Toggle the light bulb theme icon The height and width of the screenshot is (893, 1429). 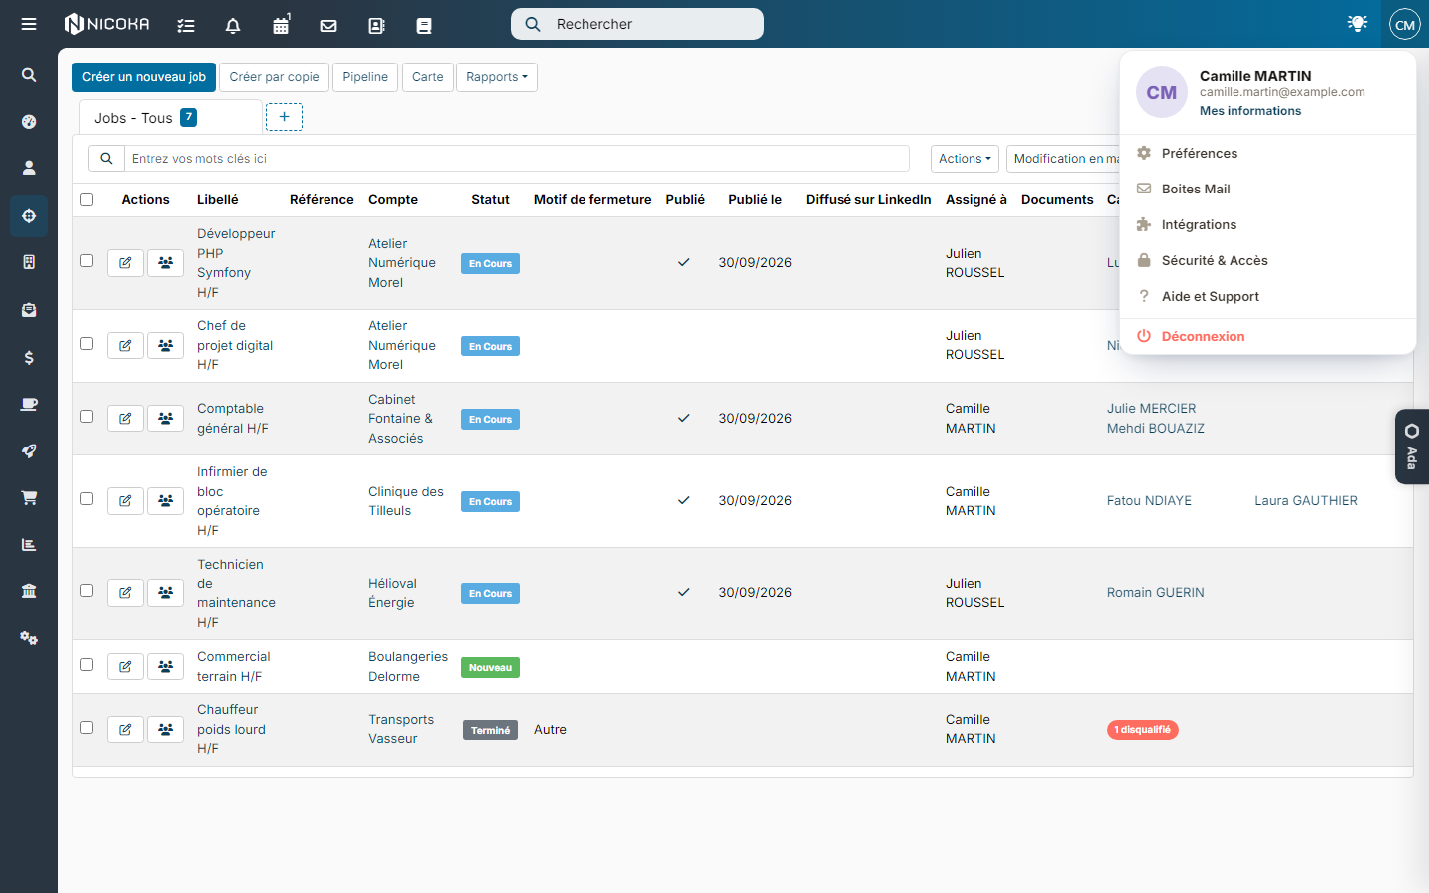(1358, 23)
